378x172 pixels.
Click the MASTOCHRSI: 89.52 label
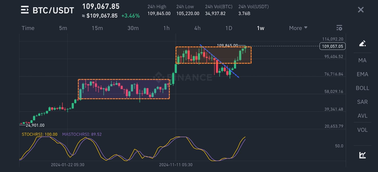[81, 134]
